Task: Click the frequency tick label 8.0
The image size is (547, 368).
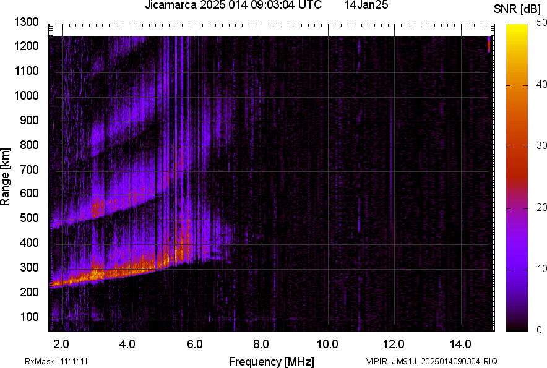Action: [261, 344]
